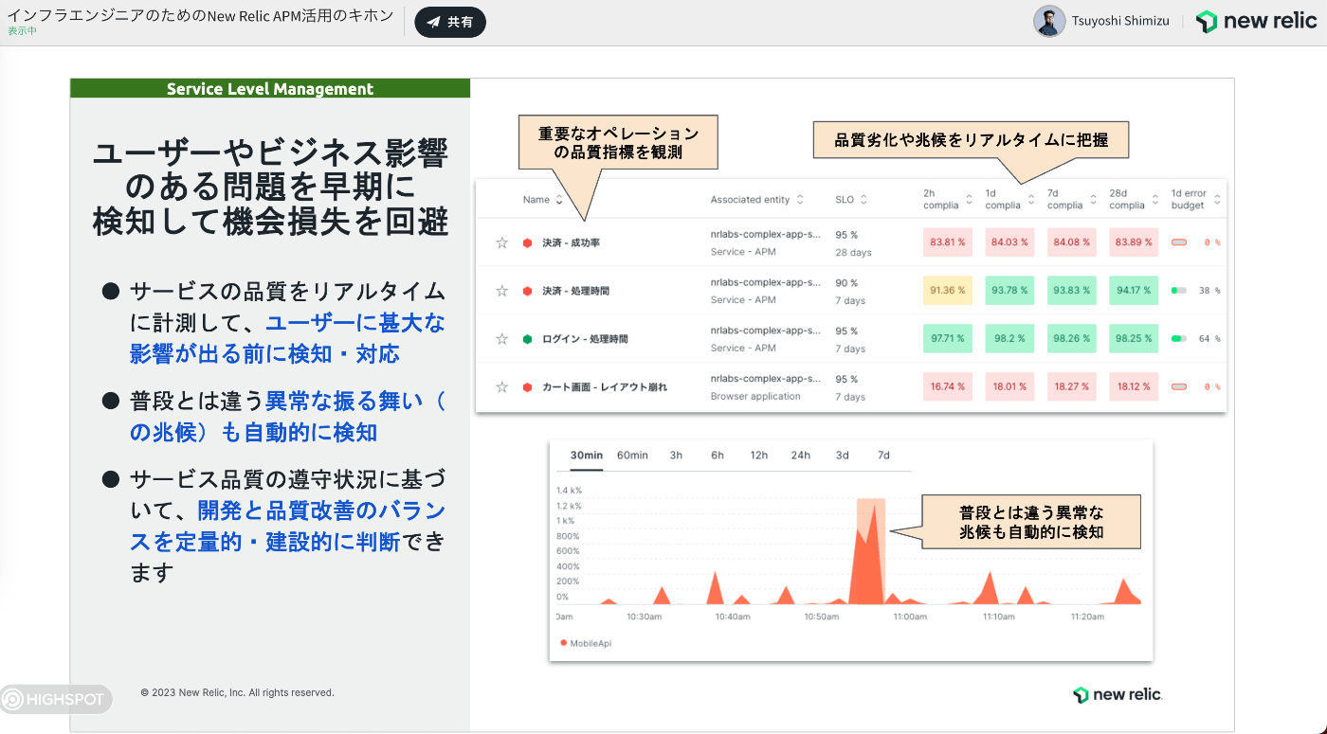Click yellow 91.36 % compliance cell
Viewport: 1327px width, 734px height.
tap(948, 291)
